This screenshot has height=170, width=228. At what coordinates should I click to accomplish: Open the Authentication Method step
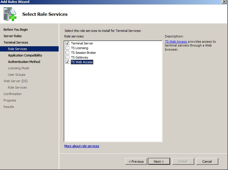coord(24,62)
